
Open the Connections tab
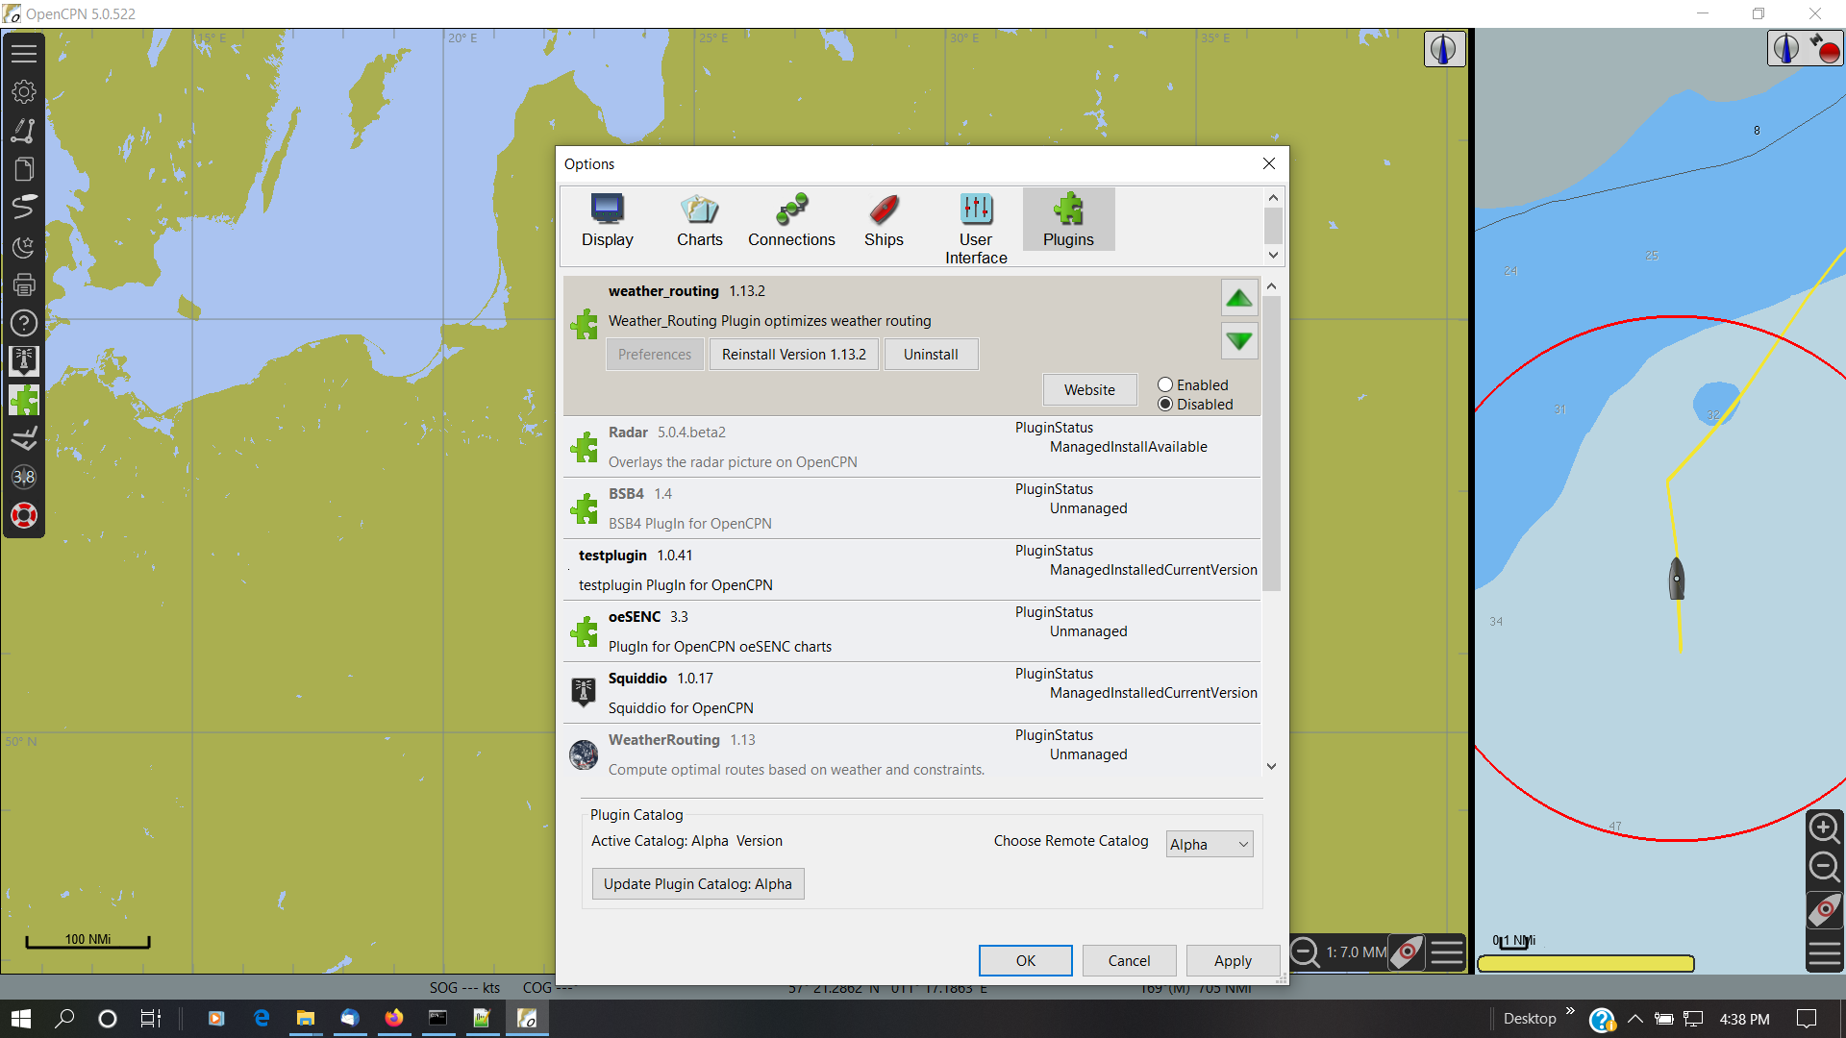coord(792,220)
